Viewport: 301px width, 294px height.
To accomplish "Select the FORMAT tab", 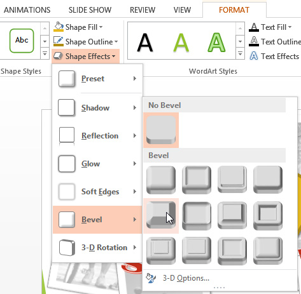I will [234, 10].
